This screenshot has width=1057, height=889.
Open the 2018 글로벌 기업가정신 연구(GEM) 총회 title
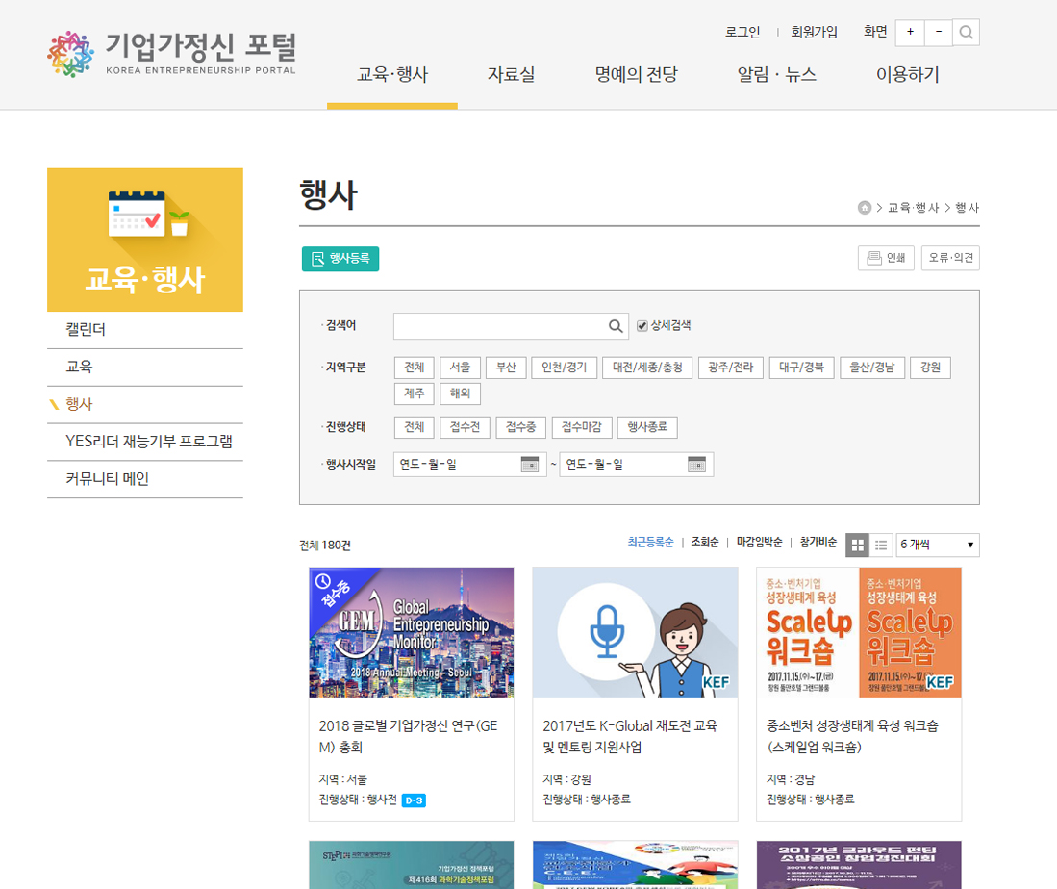[409, 737]
